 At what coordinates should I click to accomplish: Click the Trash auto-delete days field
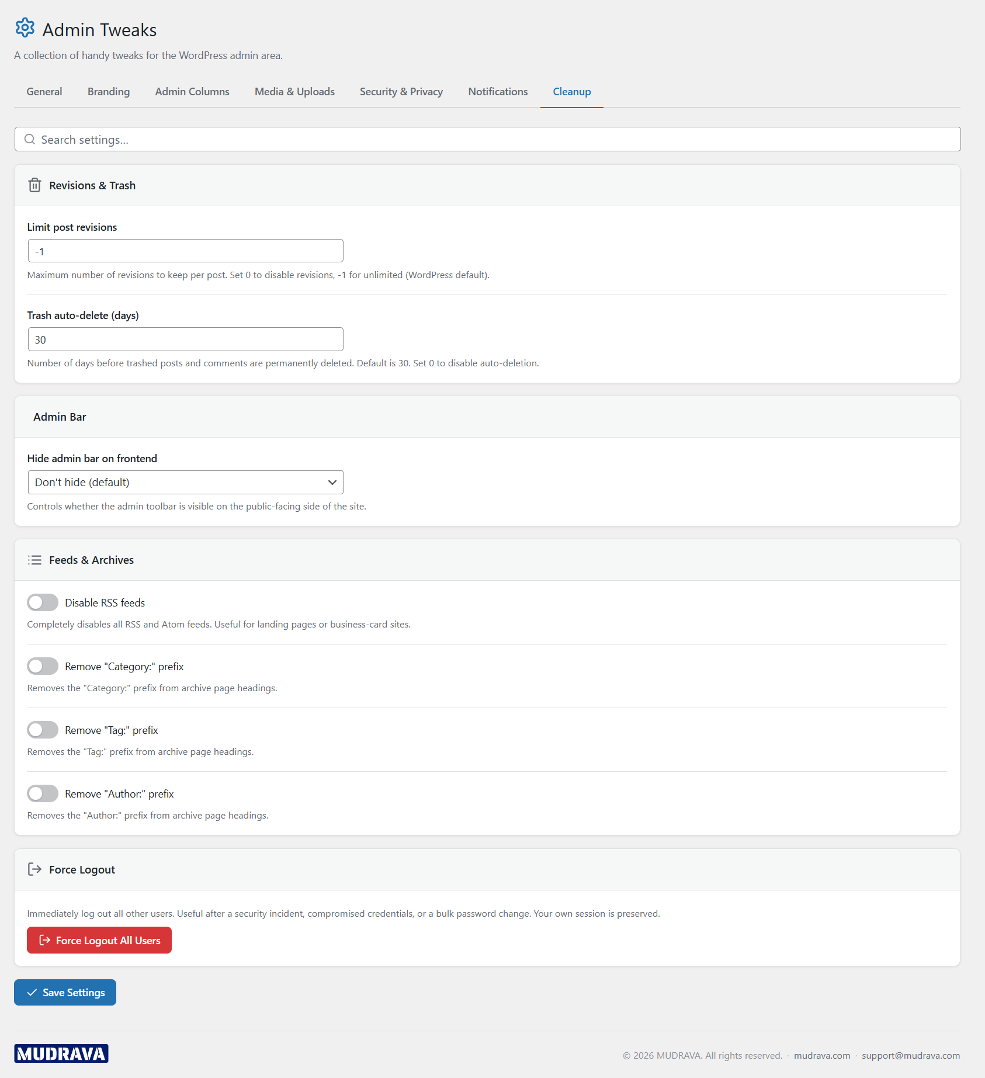185,339
